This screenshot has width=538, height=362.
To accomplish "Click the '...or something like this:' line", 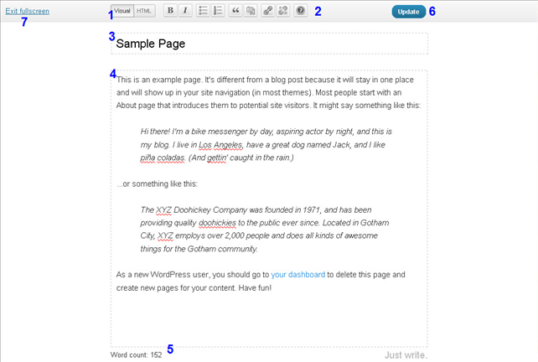I will (158, 184).
